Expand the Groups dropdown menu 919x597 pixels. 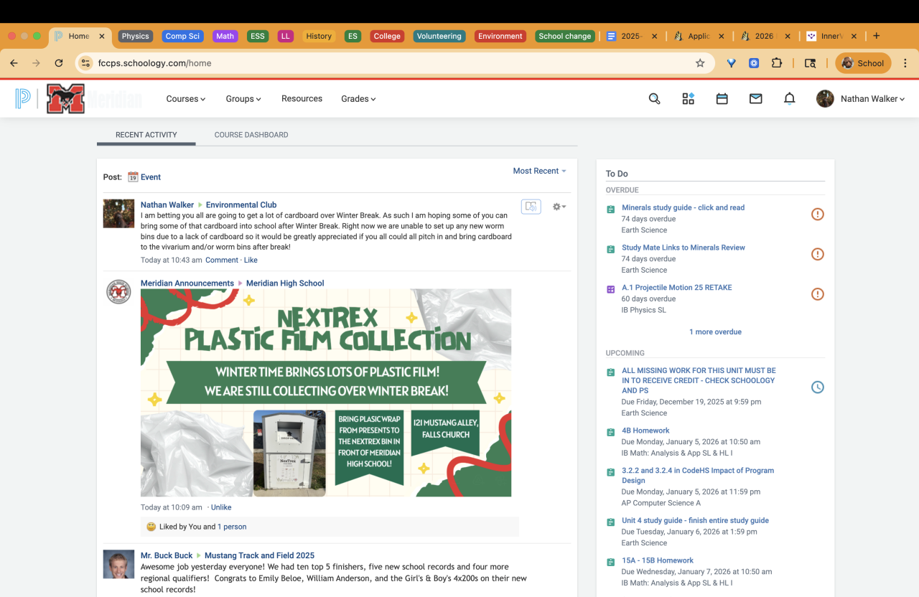[x=243, y=99]
